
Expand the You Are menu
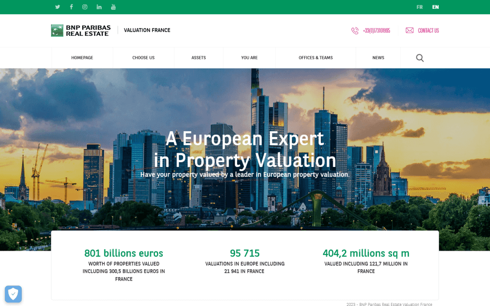249,58
